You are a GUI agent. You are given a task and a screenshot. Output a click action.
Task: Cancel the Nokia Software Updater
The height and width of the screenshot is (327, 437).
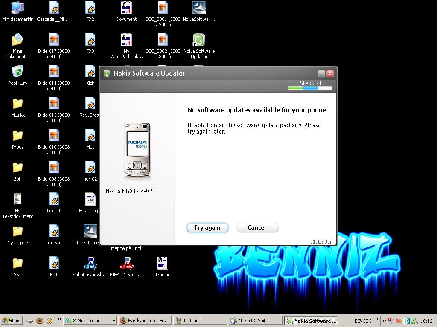(x=257, y=228)
